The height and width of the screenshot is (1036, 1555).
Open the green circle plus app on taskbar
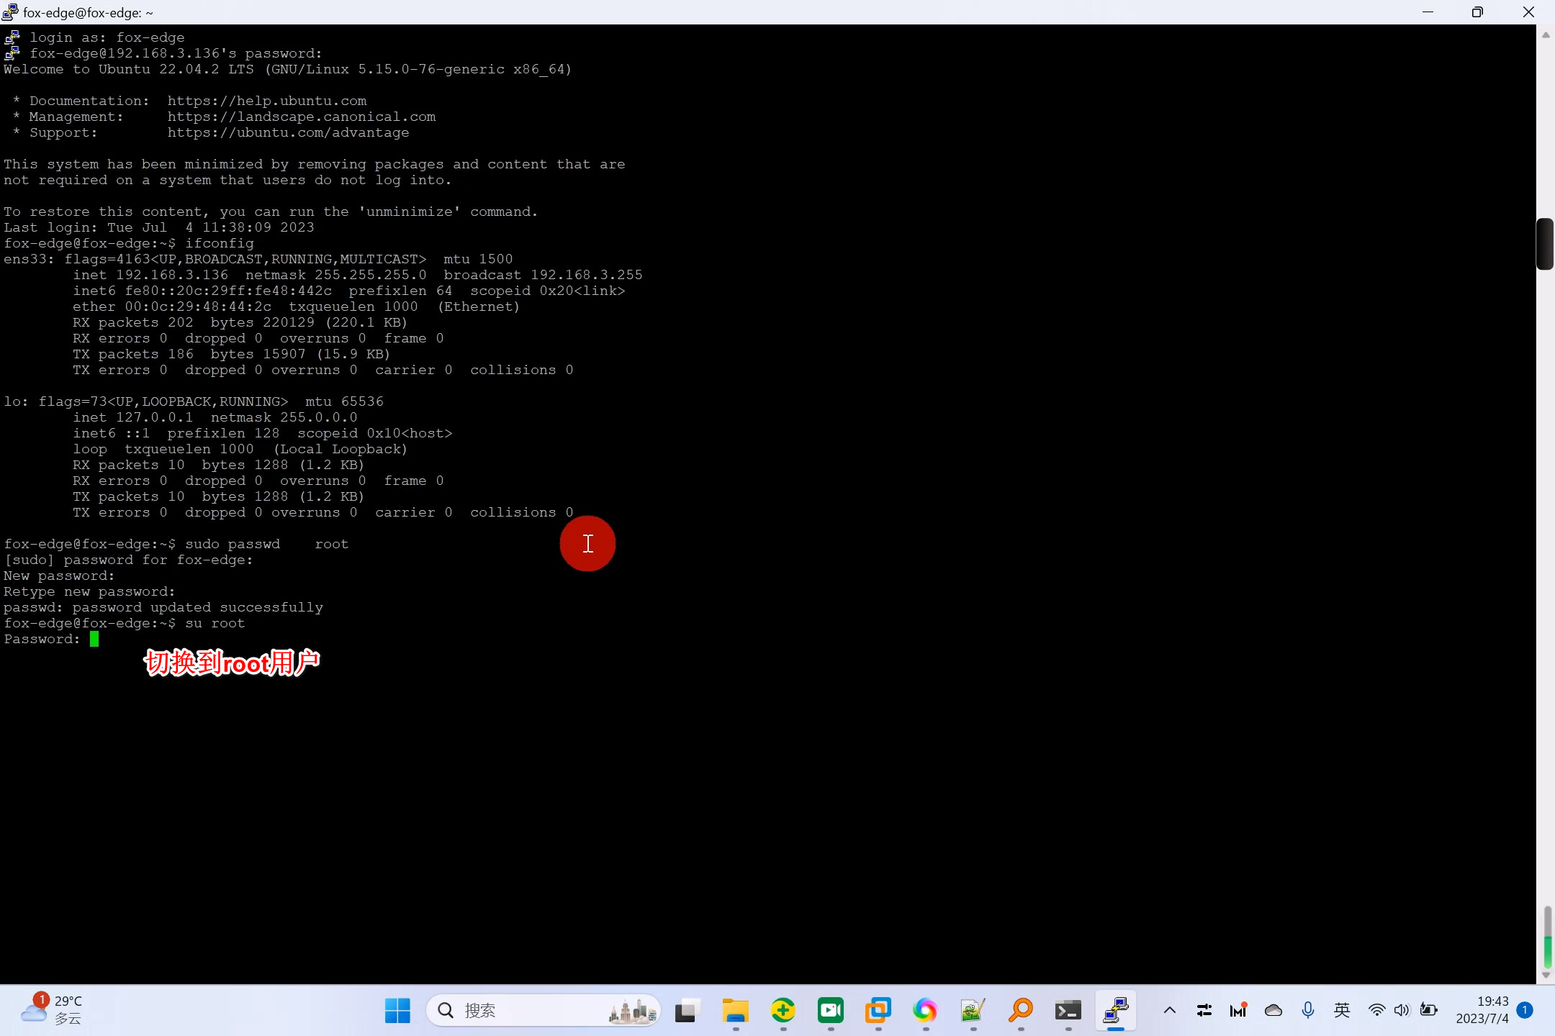[783, 1011]
